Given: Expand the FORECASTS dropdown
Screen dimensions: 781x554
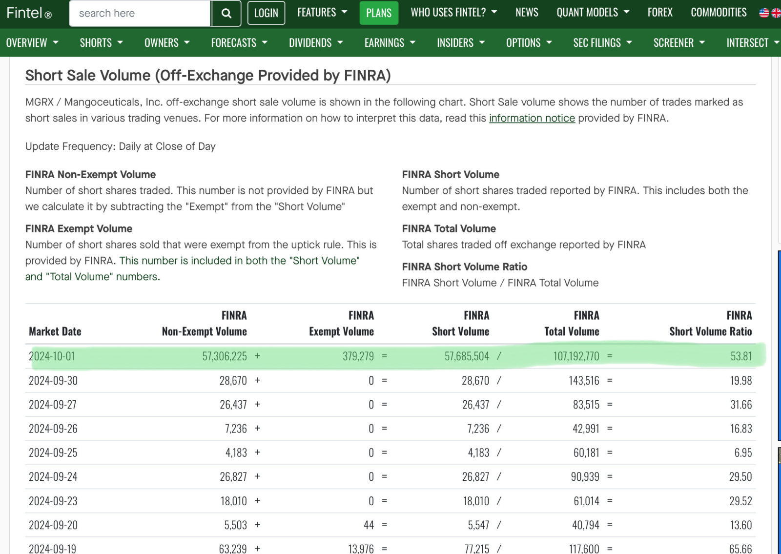Looking at the screenshot, I should pos(239,42).
